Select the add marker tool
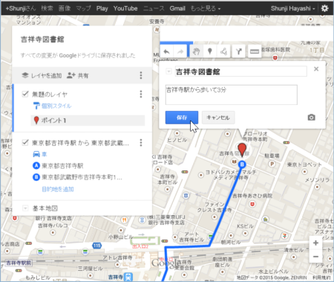 (210, 51)
